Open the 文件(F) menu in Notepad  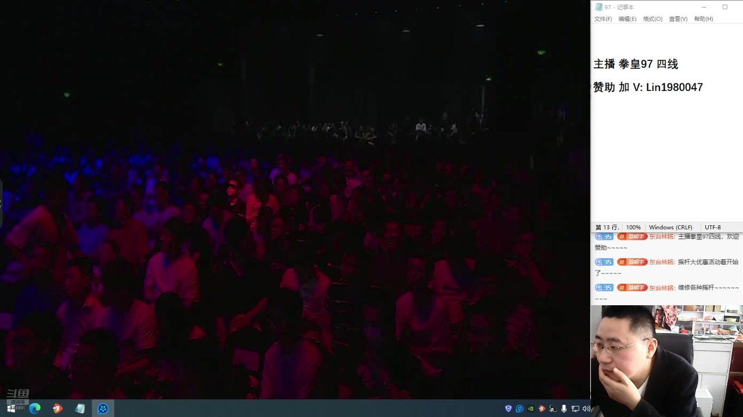[x=603, y=19]
